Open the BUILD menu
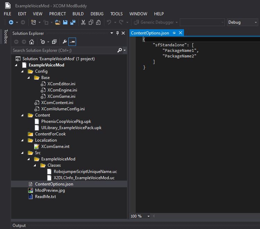Screen dimensions: 260x229 pos(78,14)
